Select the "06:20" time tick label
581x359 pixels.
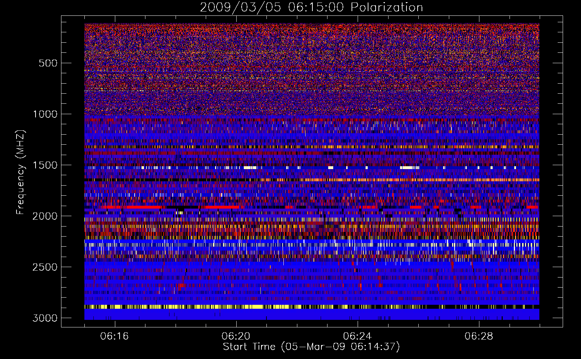236,336
